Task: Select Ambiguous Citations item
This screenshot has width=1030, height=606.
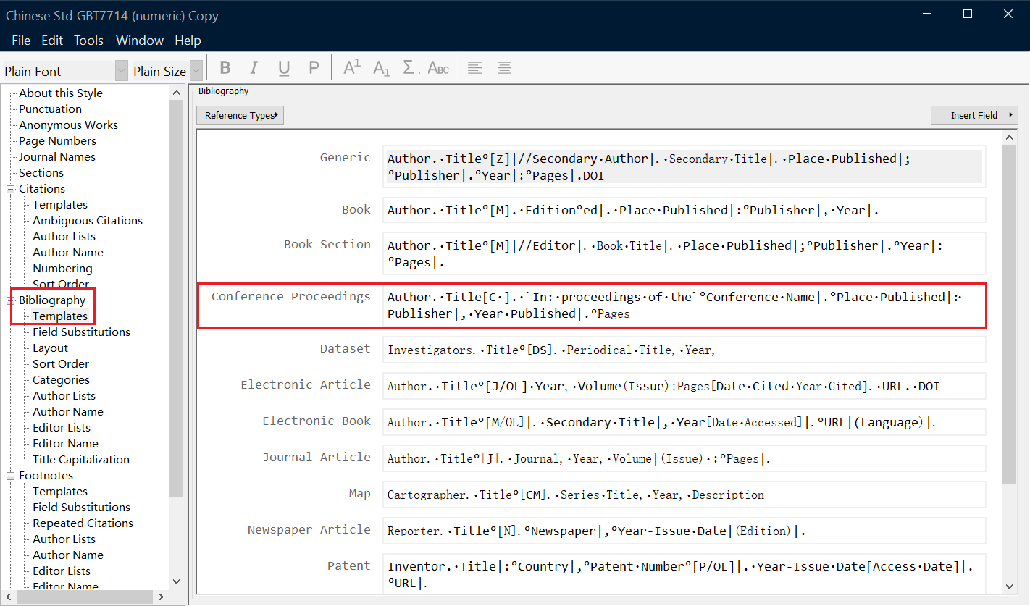Action: [88, 221]
